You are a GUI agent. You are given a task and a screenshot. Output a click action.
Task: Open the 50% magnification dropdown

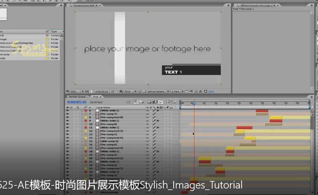coord(77,91)
